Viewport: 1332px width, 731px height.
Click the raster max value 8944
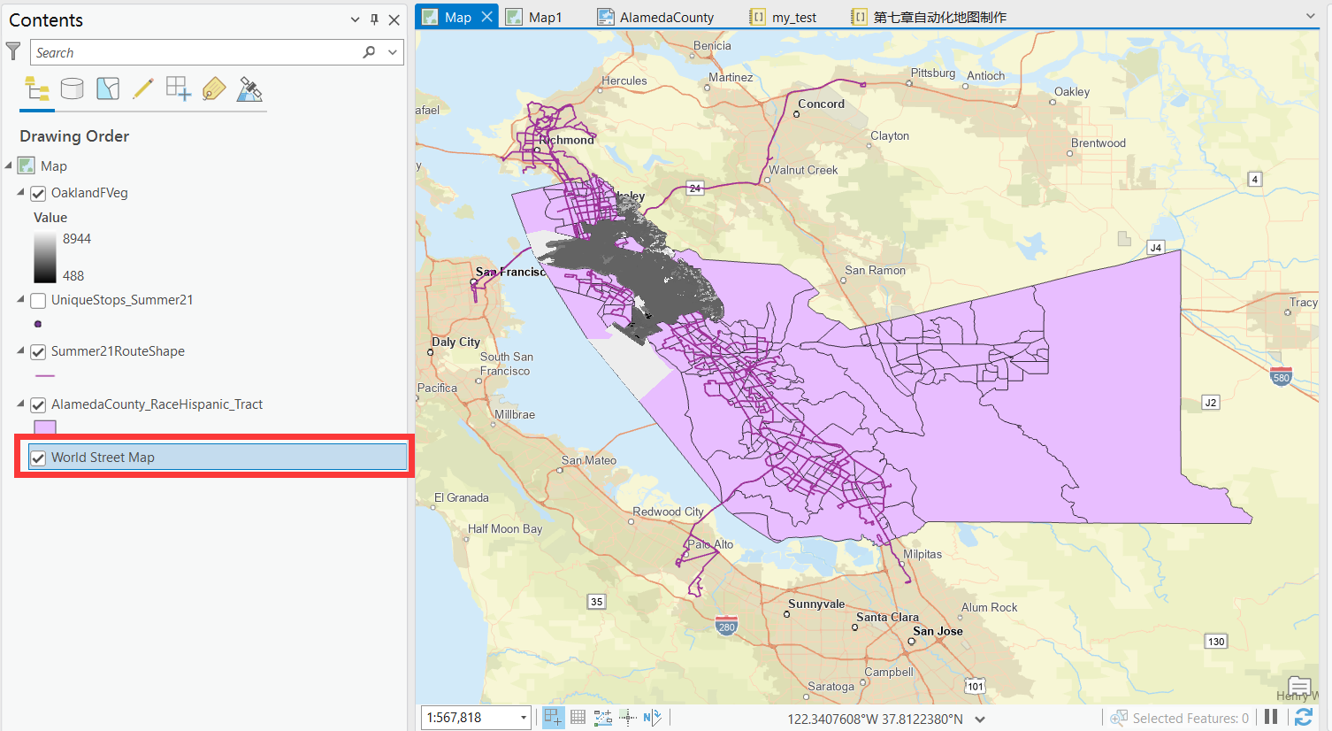[77, 238]
